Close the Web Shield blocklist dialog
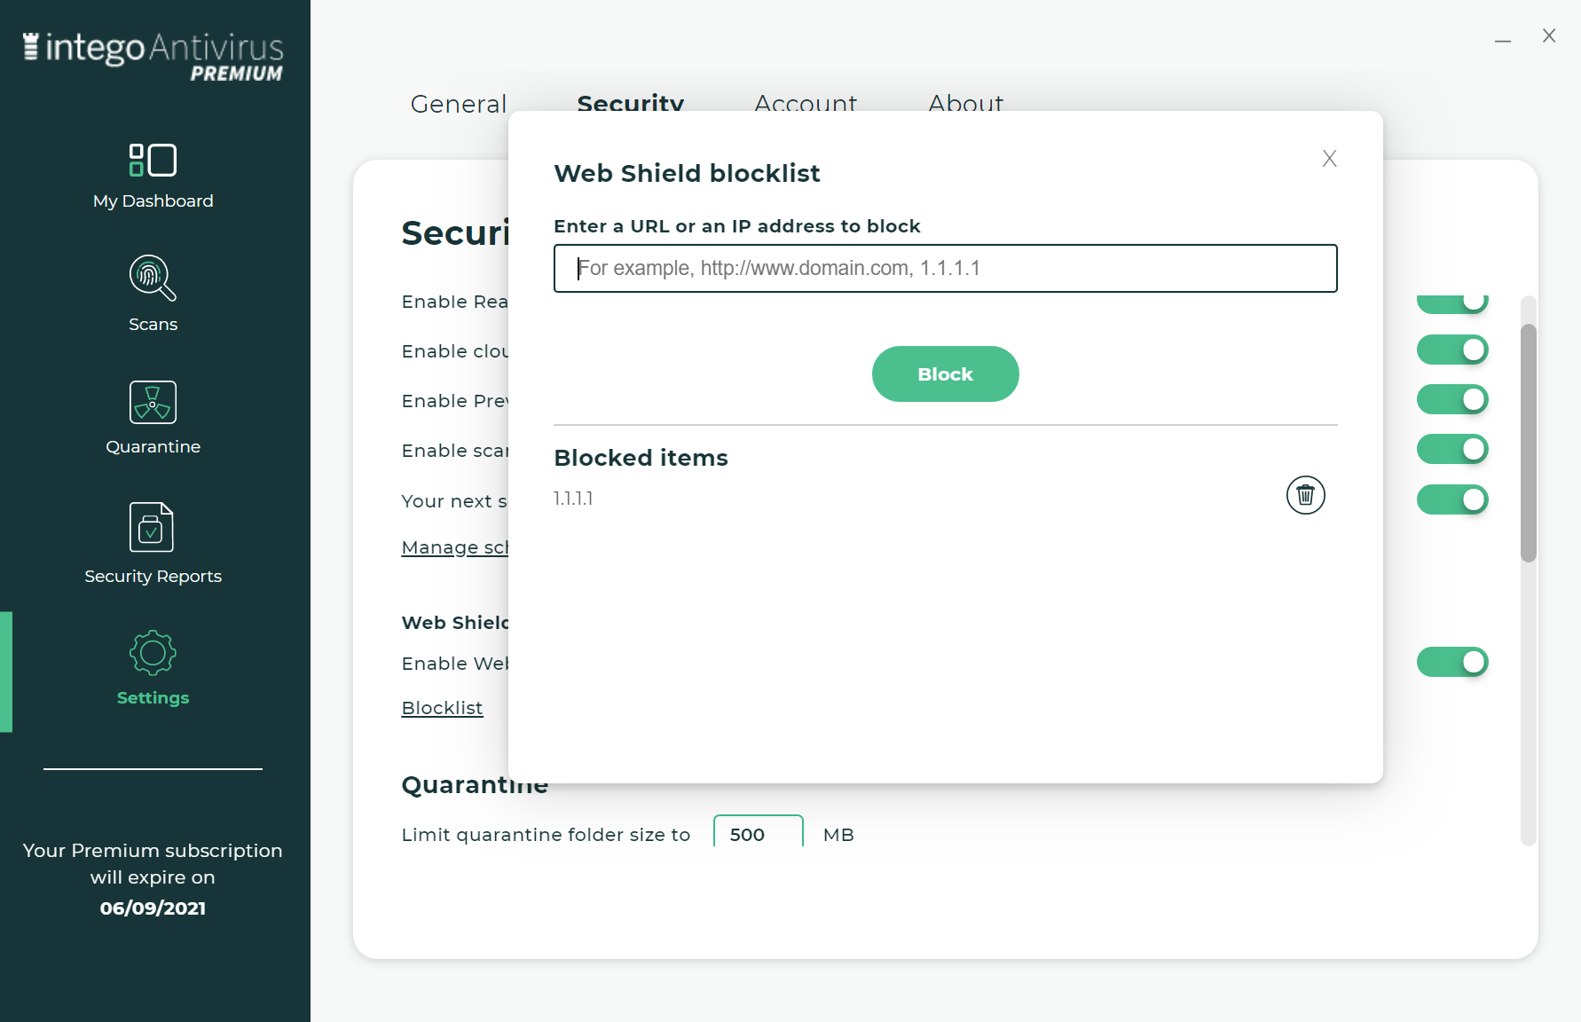The width and height of the screenshot is (1581, 1022). coord(1329,158)
